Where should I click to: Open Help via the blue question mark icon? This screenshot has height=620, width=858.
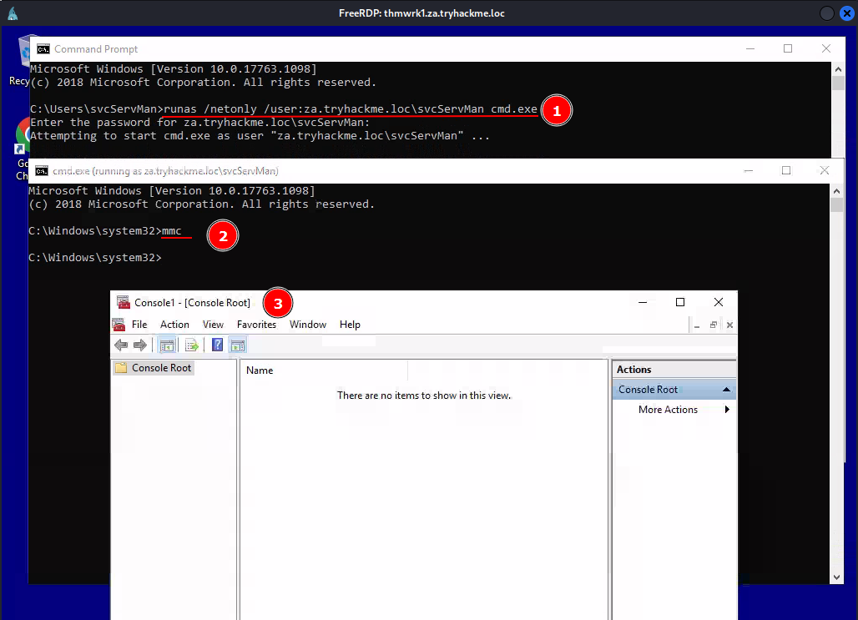coord(217,345)
